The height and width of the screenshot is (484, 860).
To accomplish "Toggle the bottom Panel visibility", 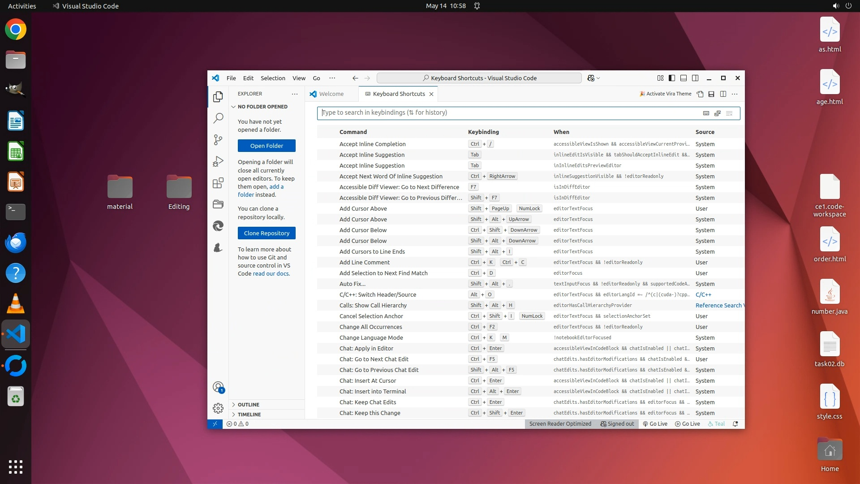I will [x=684, y=78].
